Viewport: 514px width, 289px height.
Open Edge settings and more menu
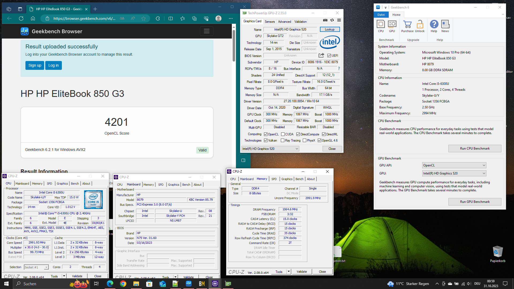click(x=231, y=18)
